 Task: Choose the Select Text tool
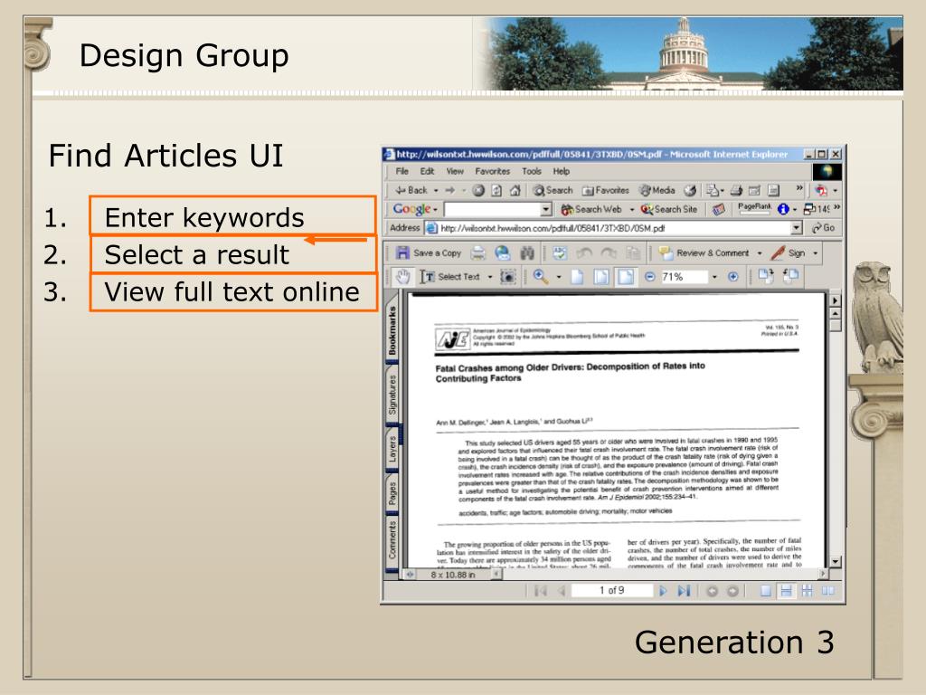450,276
